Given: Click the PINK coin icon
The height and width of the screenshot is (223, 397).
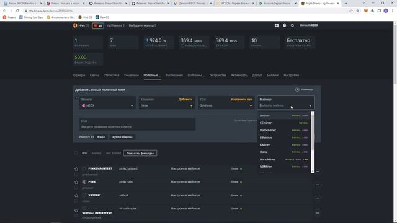Looking at the screenshot, I should [x=84, y=181].
